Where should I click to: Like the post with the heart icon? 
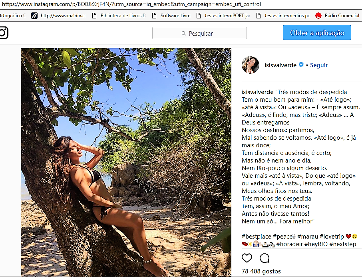(x=247, y=258)
